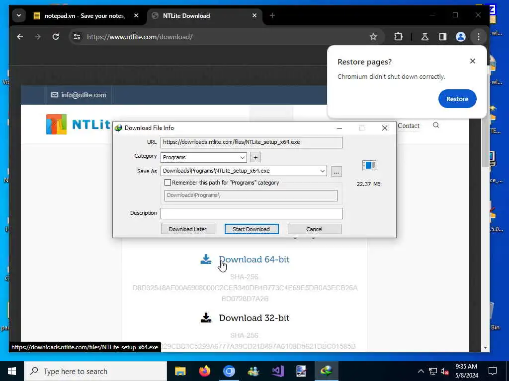The width and height of the screenshot is (509, 381).
Task: Open Chrome Labs flask icon
Action: tap(424, 37)
